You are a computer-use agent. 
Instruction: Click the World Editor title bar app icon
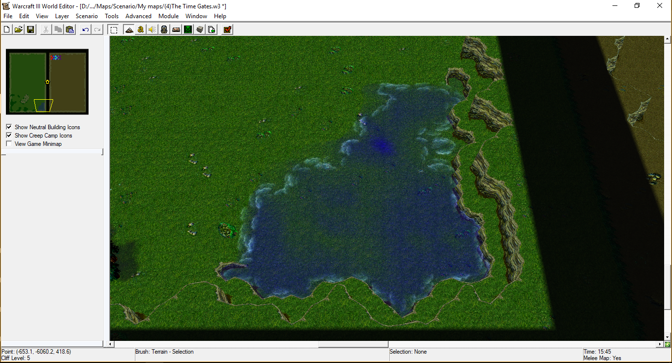coord(5,6)
